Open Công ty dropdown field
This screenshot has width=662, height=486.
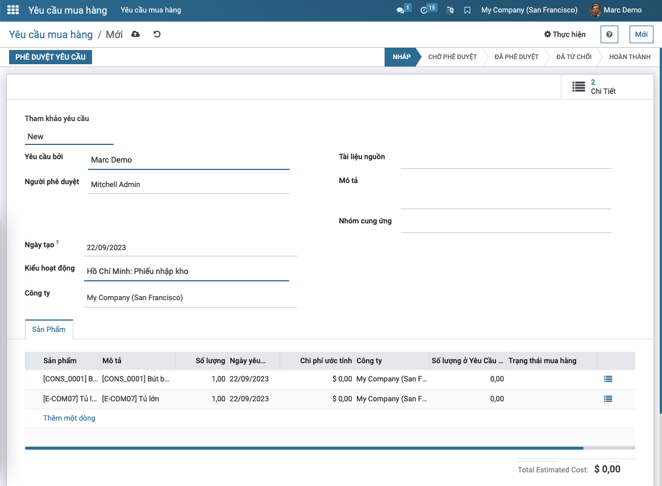click(191, 298)
